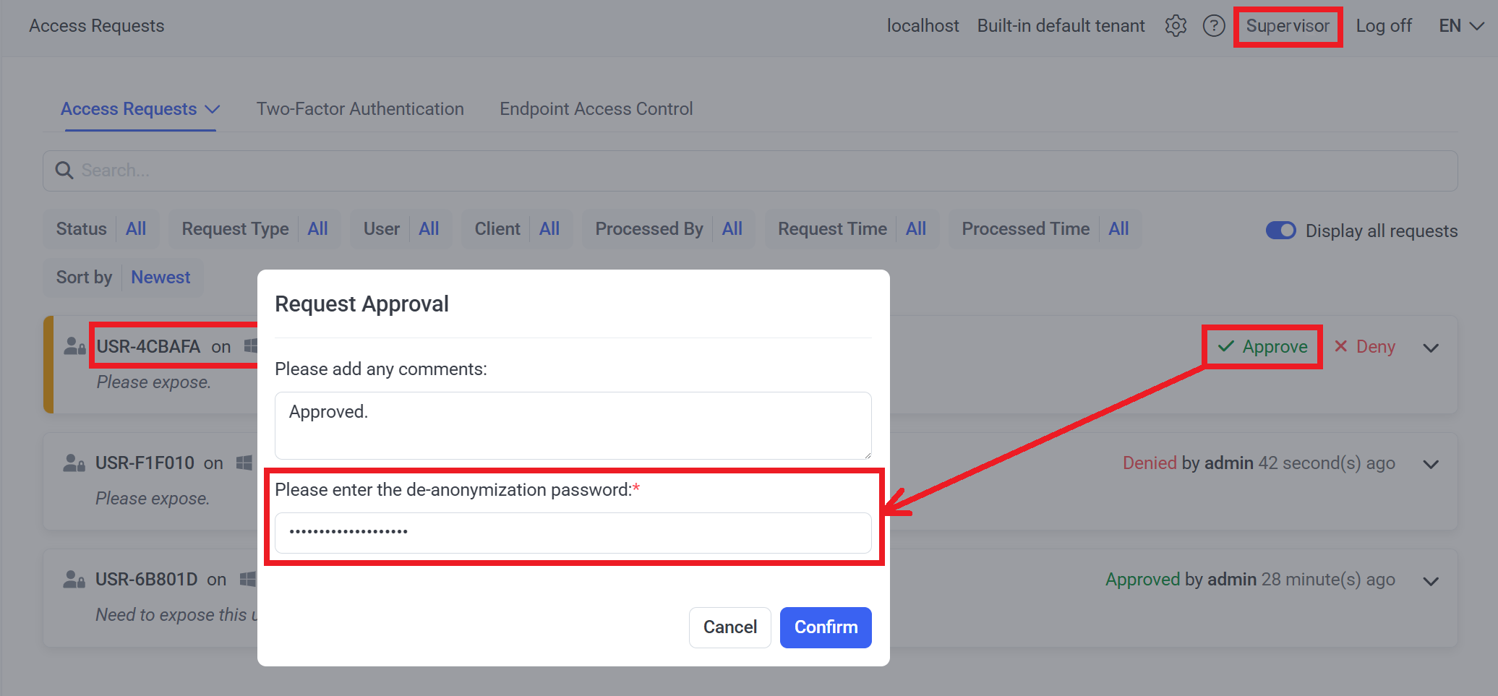Click the de-anonymization password field

click(x=573, y=533)
